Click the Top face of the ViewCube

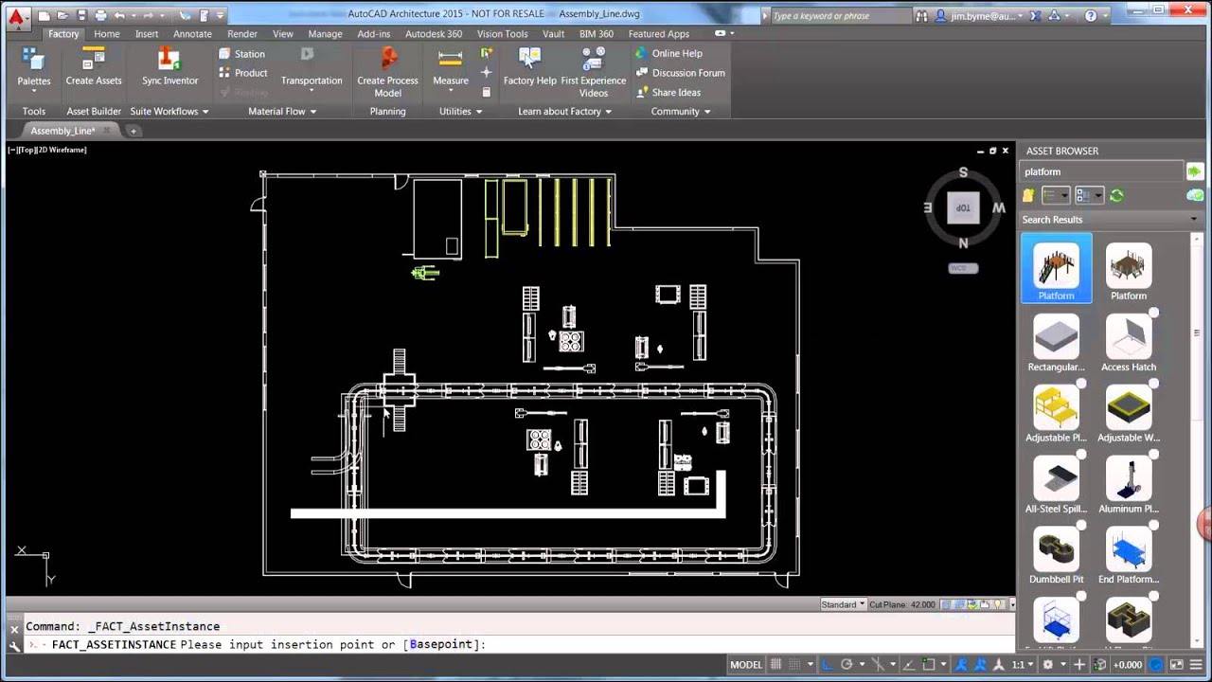point(963,208)
